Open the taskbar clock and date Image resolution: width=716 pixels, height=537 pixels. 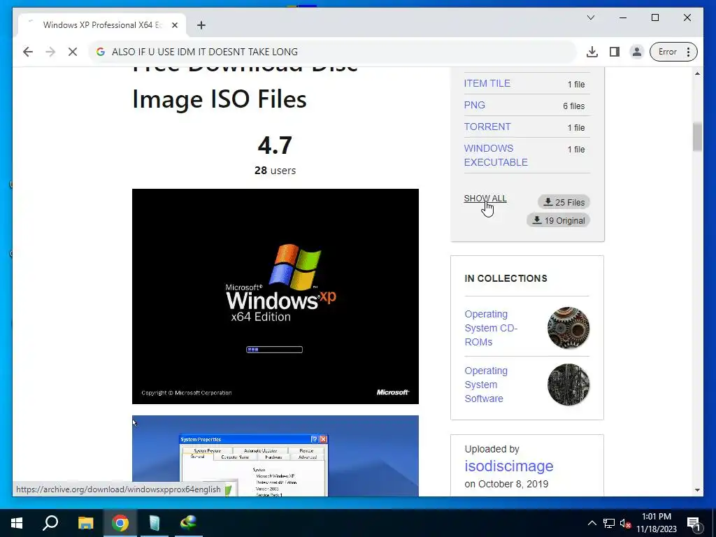coord(657,523)
